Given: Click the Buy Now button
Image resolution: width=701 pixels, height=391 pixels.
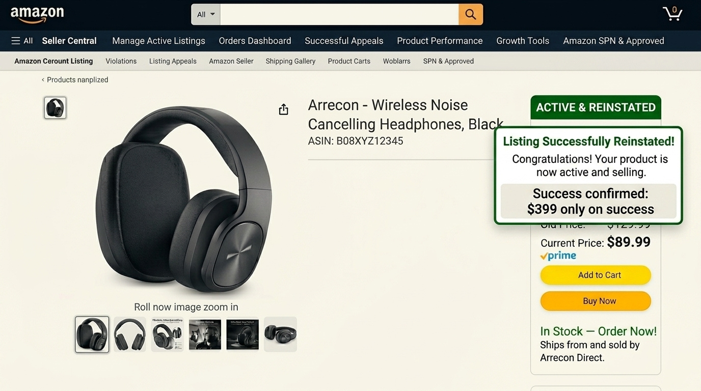Looking at the screenshot, I should pyautogui.click(x=595, y=301).
